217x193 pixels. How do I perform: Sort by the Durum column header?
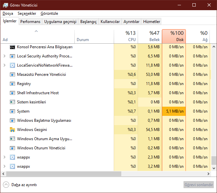94,36
